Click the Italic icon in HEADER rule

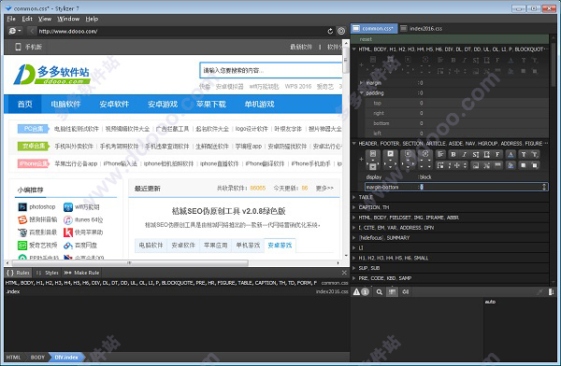pyautogui.click(x=464, y=154)
